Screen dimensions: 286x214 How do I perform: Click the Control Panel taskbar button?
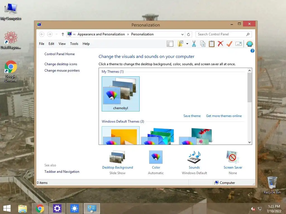pyautogui.click(x=92, y=208)
